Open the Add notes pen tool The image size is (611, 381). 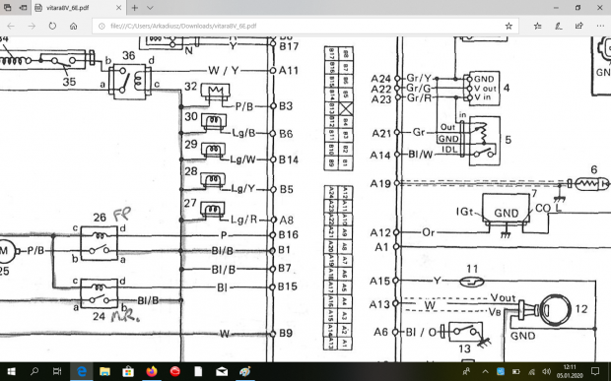(x=558, y=26)
